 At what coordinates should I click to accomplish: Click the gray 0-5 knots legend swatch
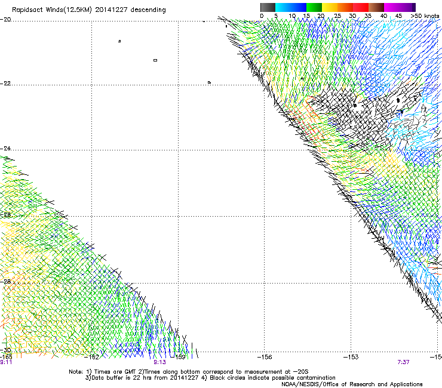[x=268, y=7]
